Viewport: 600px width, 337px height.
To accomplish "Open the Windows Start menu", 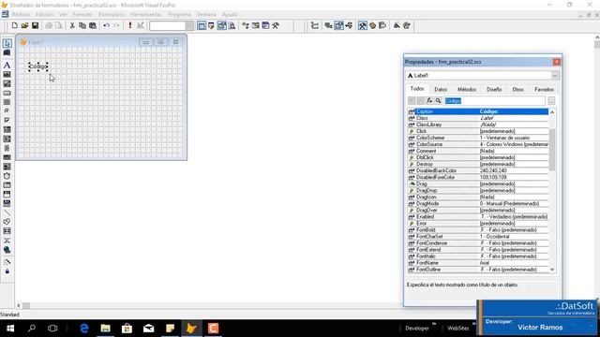I will [x=10, y=329].
